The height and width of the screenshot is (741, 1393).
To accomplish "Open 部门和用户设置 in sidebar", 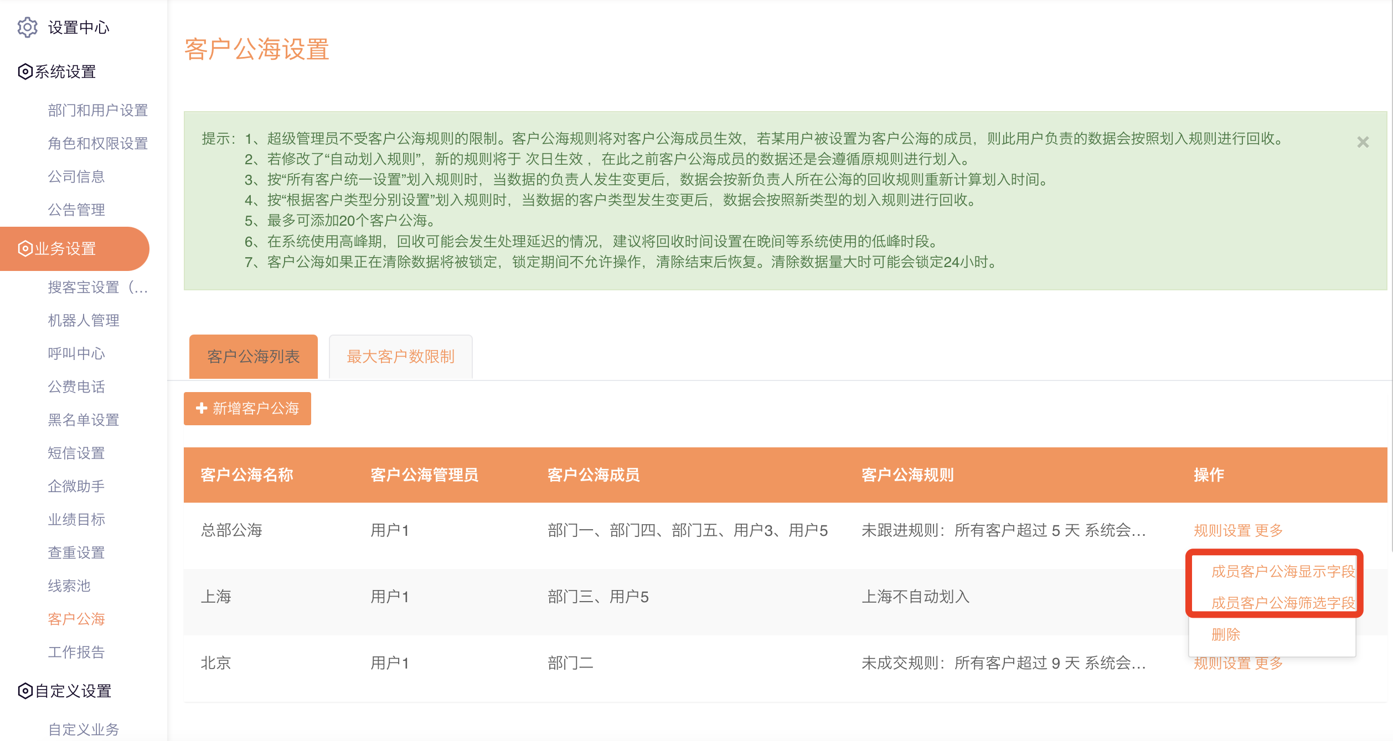I will pos(97,110).
